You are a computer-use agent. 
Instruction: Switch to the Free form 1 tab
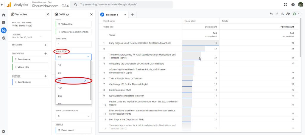pos(112,15)
